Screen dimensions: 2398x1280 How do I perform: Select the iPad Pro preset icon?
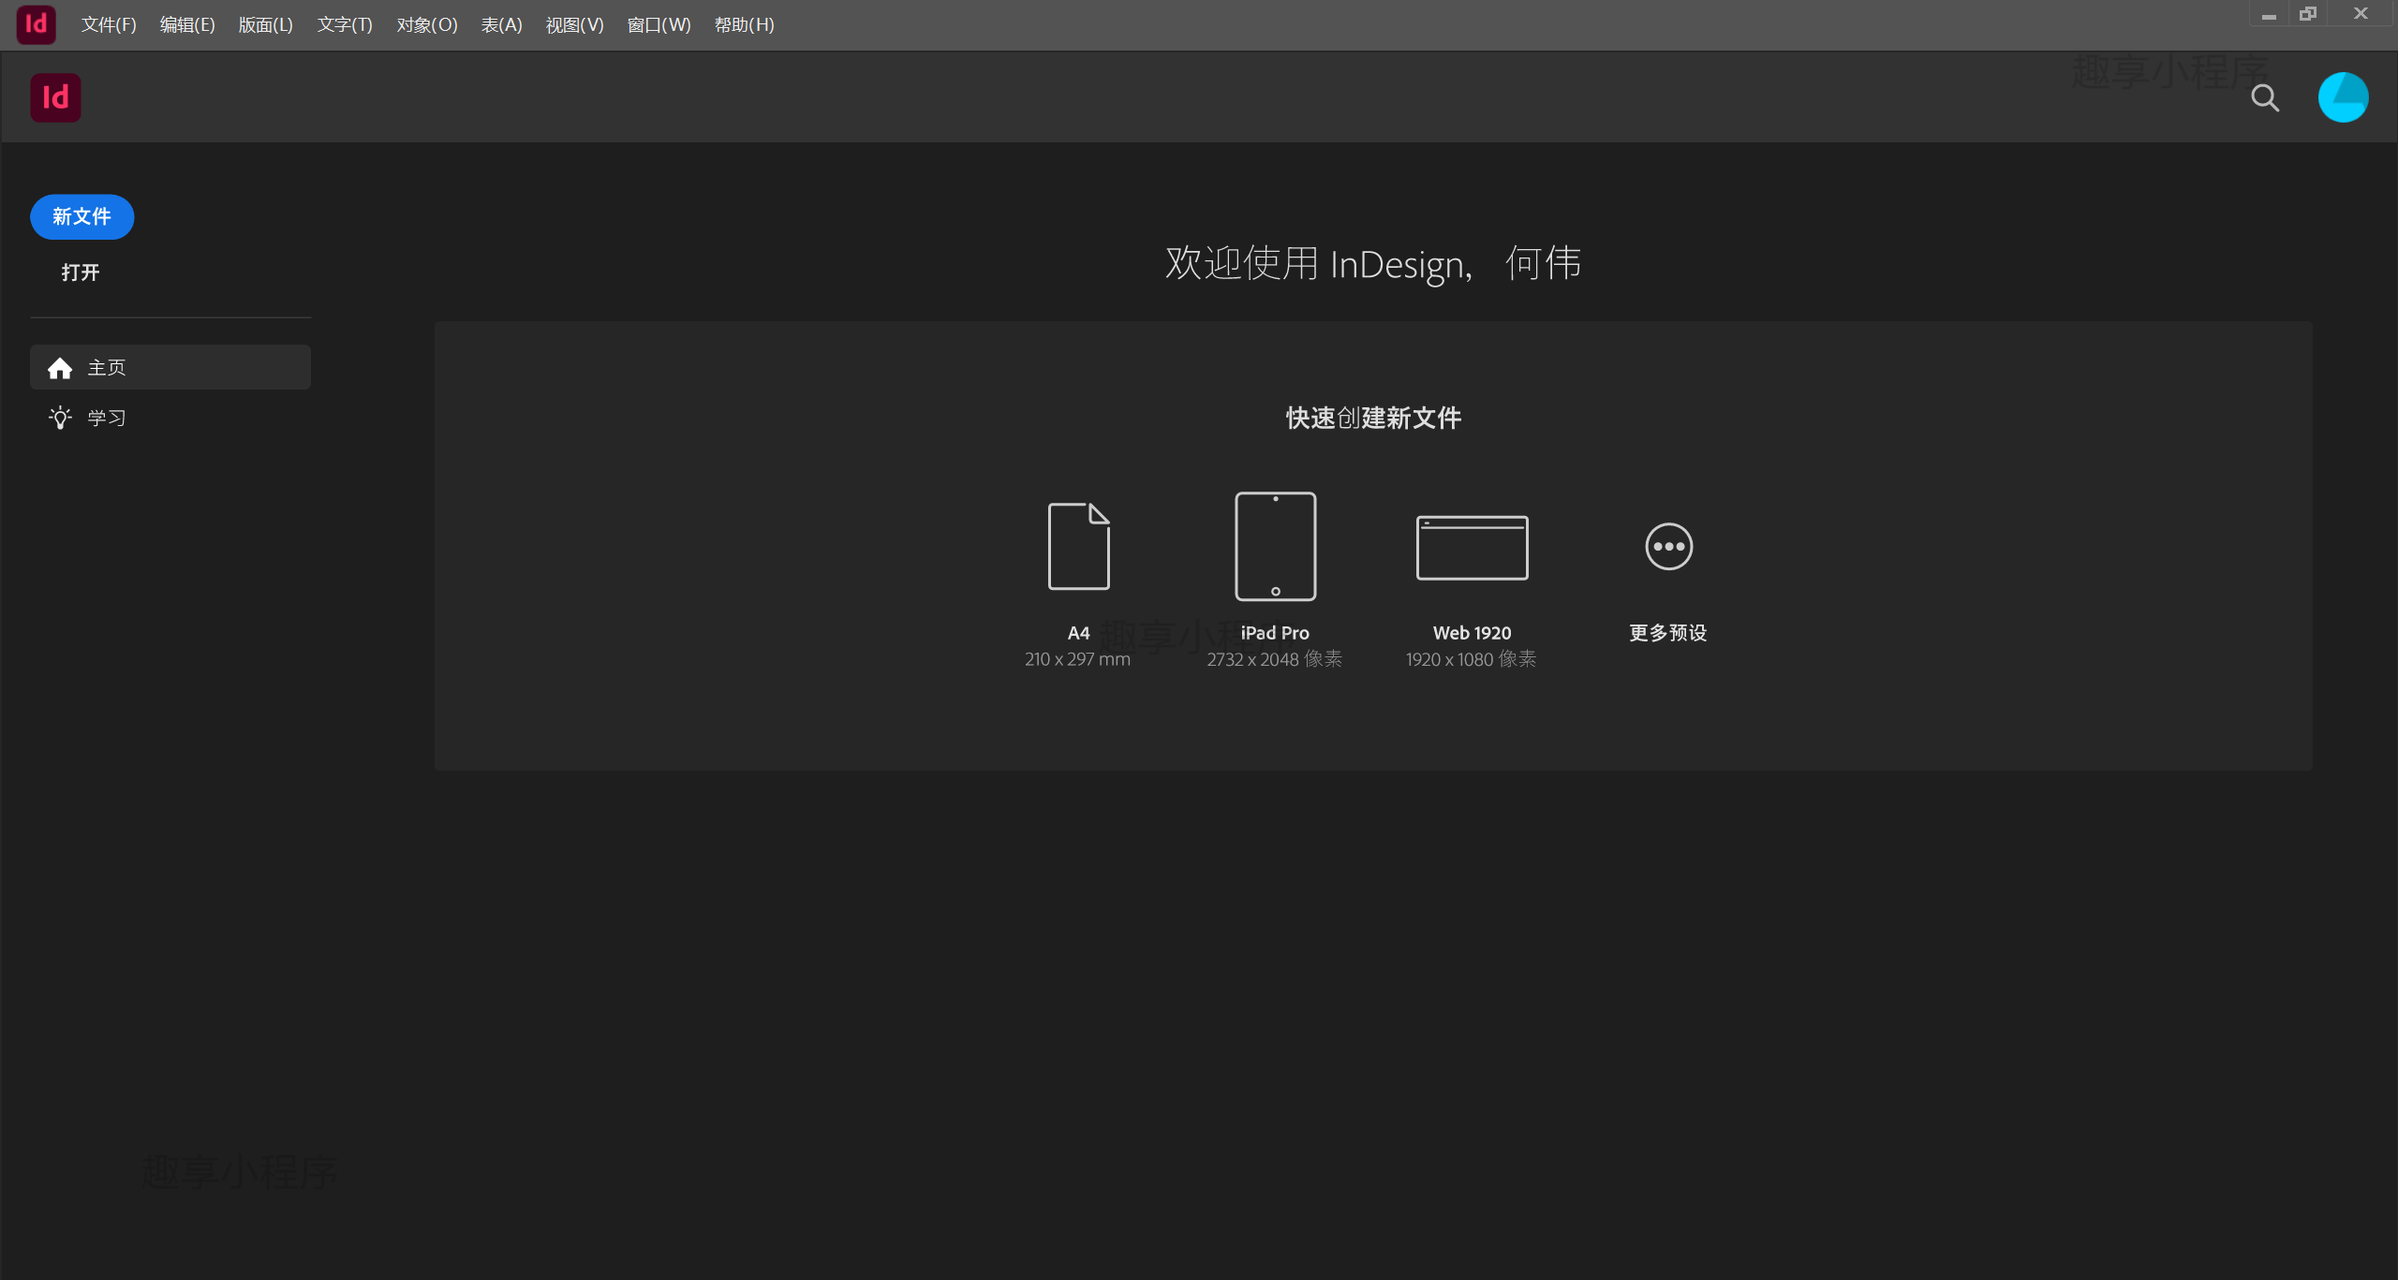(x=1275, y=546)
